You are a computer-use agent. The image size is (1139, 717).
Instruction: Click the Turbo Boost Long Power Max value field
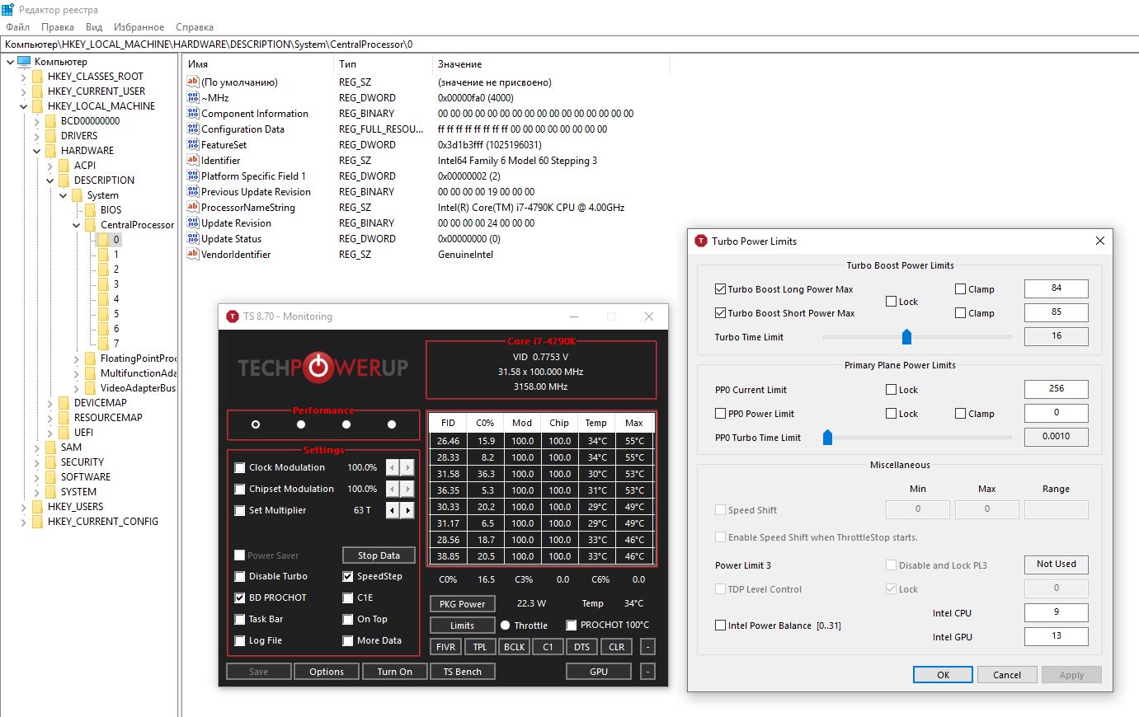tap(1056, 288)
